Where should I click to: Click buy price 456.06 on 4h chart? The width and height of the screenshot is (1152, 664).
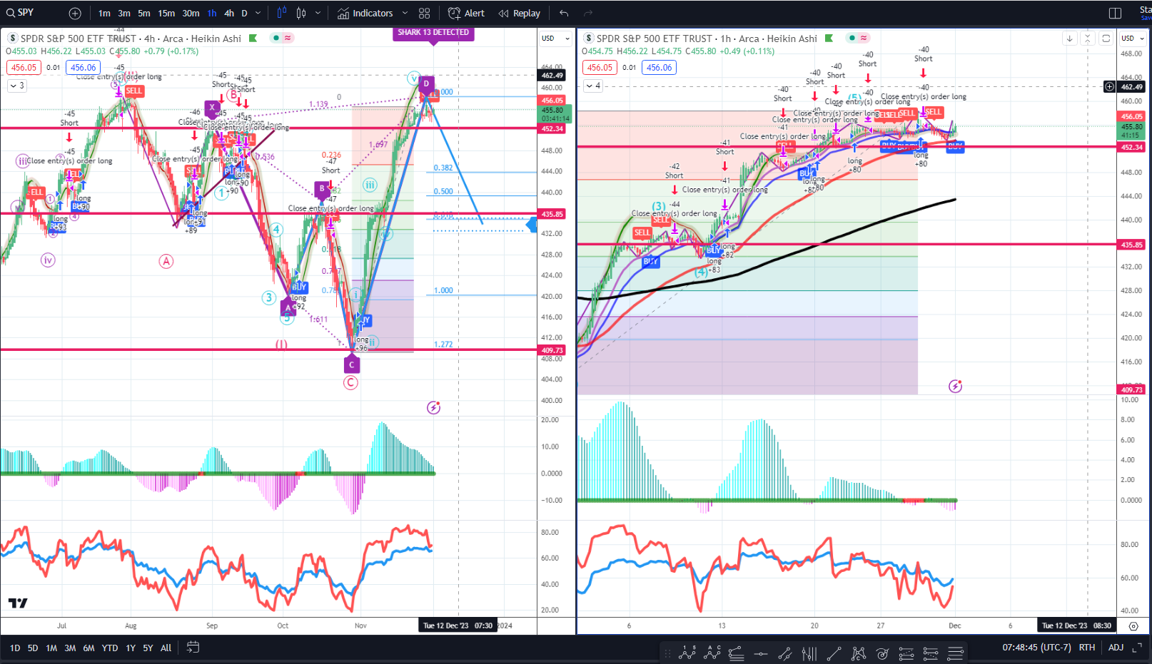click(x=83, y=68)
